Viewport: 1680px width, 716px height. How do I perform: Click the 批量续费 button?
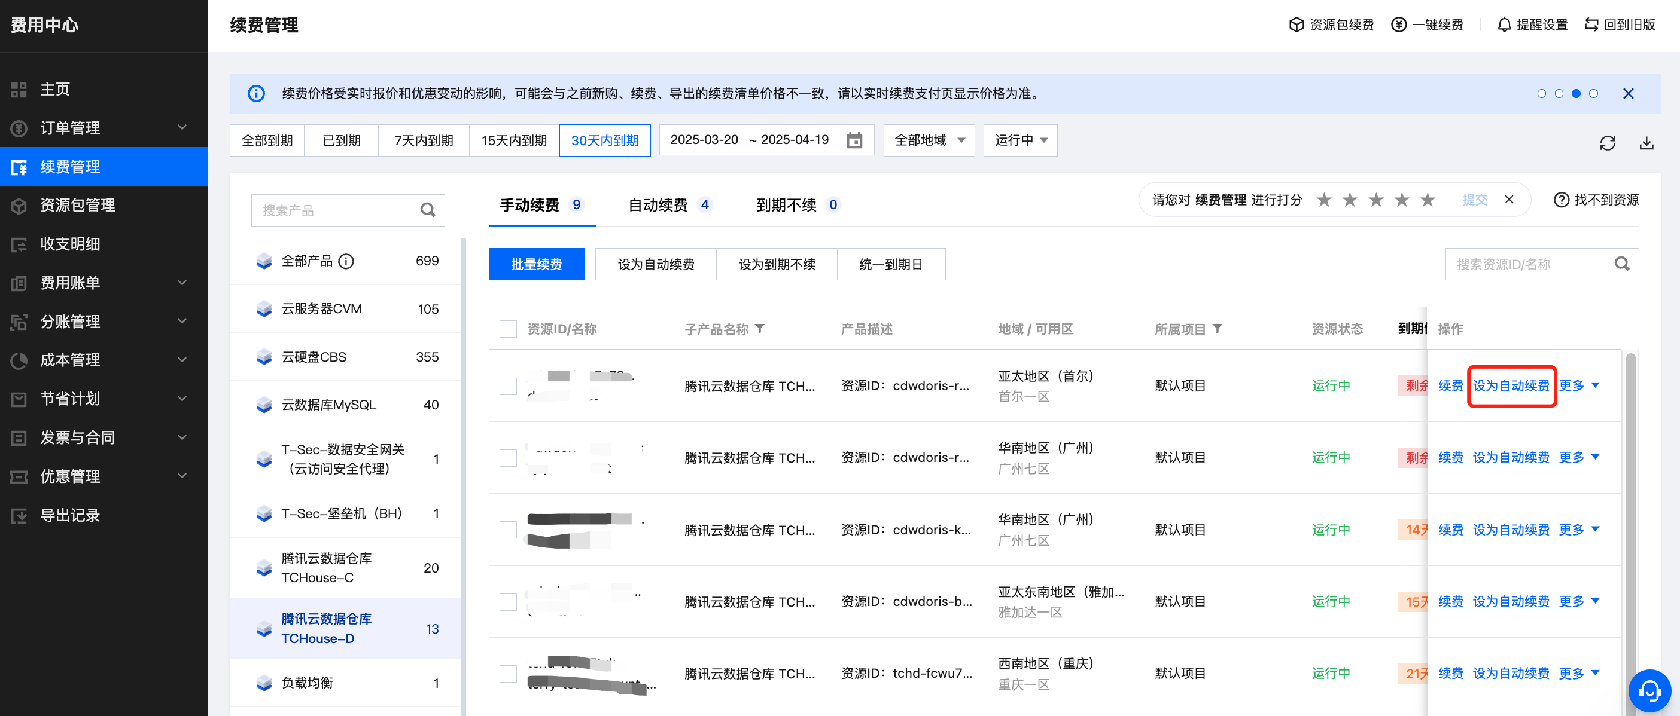(x=535, y=264)
